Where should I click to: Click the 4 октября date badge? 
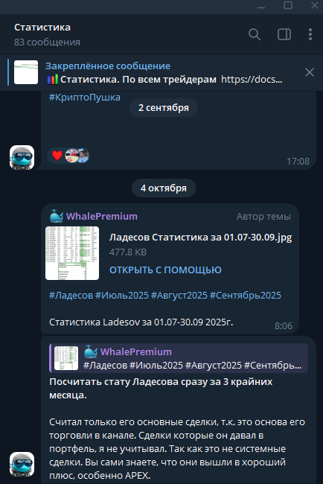point(164,188)
